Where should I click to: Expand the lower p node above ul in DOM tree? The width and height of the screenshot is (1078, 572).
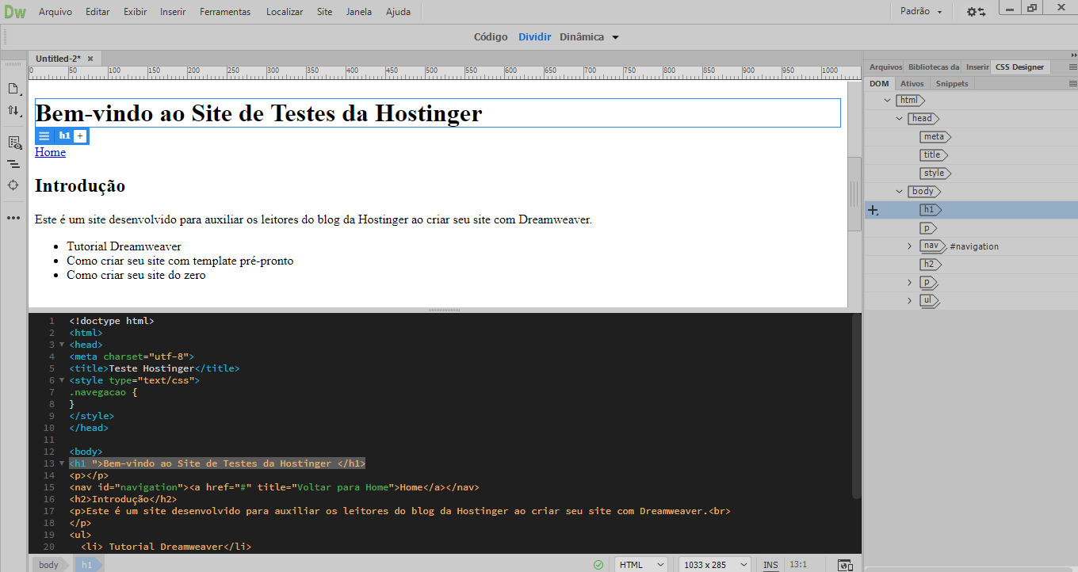pyautogui.click(x=910, y=283)
